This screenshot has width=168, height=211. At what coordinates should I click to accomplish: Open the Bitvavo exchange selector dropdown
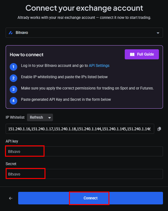click(x=84, y=33)
